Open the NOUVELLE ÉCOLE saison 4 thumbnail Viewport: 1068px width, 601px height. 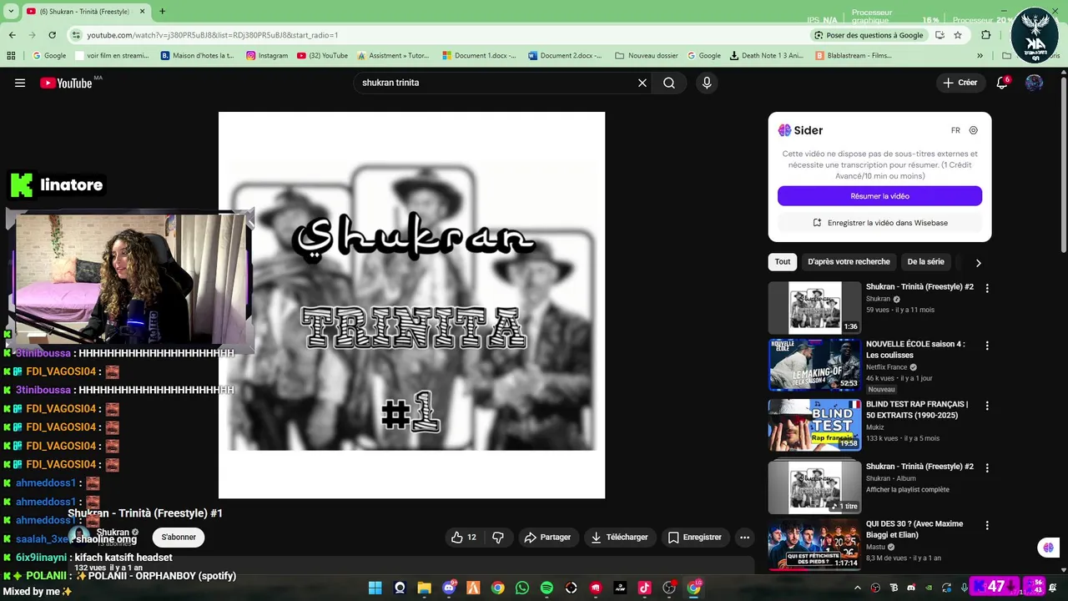pyautogui.click(x=814, y=365)
